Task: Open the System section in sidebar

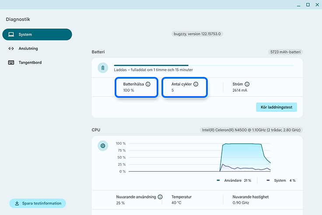Action: coord(37,35)
